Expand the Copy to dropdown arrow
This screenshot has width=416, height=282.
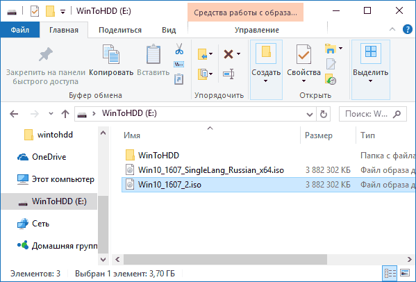210,74
